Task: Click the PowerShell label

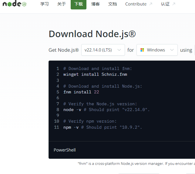Action: tap(65, 150)
